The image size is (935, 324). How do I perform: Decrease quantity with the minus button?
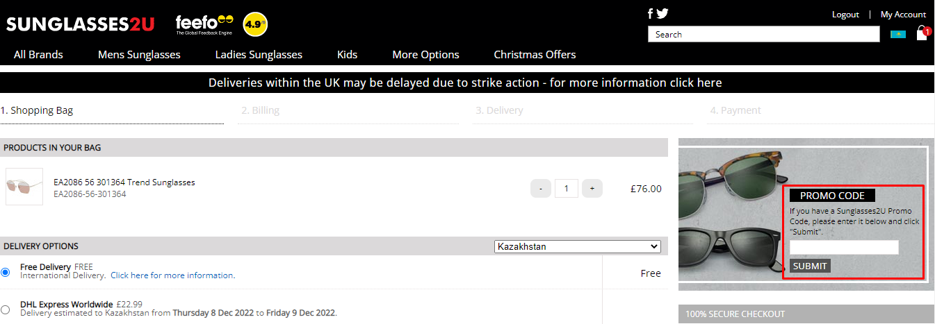click(x=541, y=188)
